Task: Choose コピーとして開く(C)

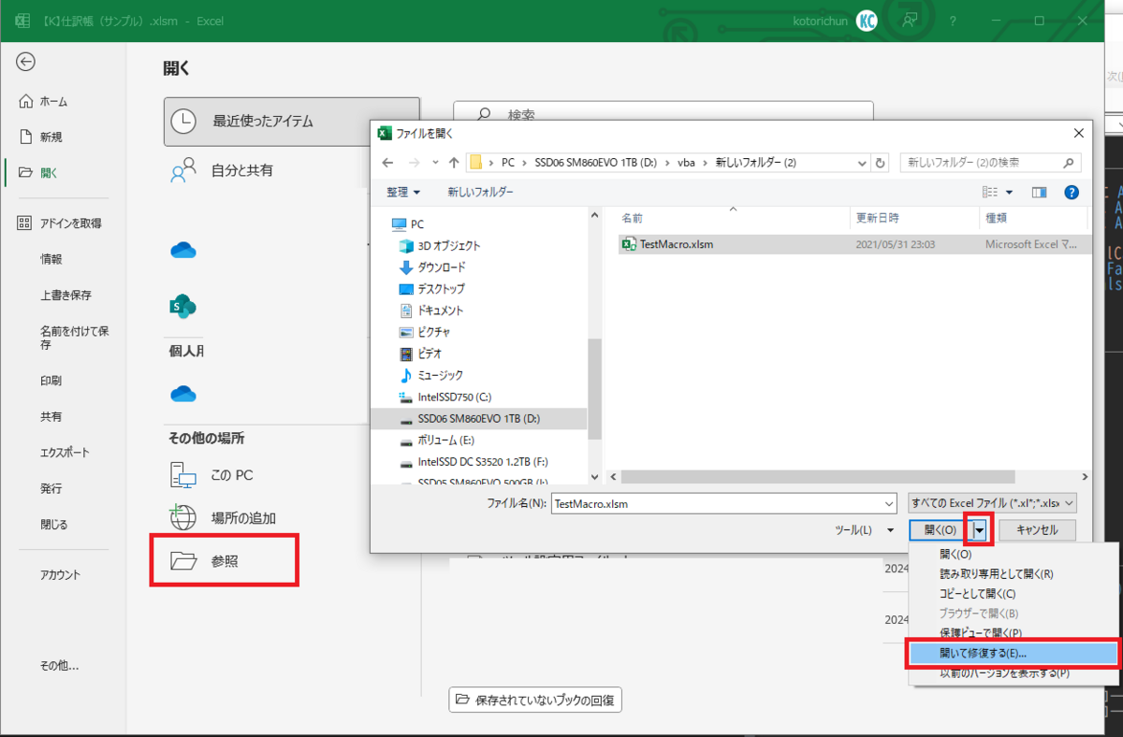Action: 977,594
